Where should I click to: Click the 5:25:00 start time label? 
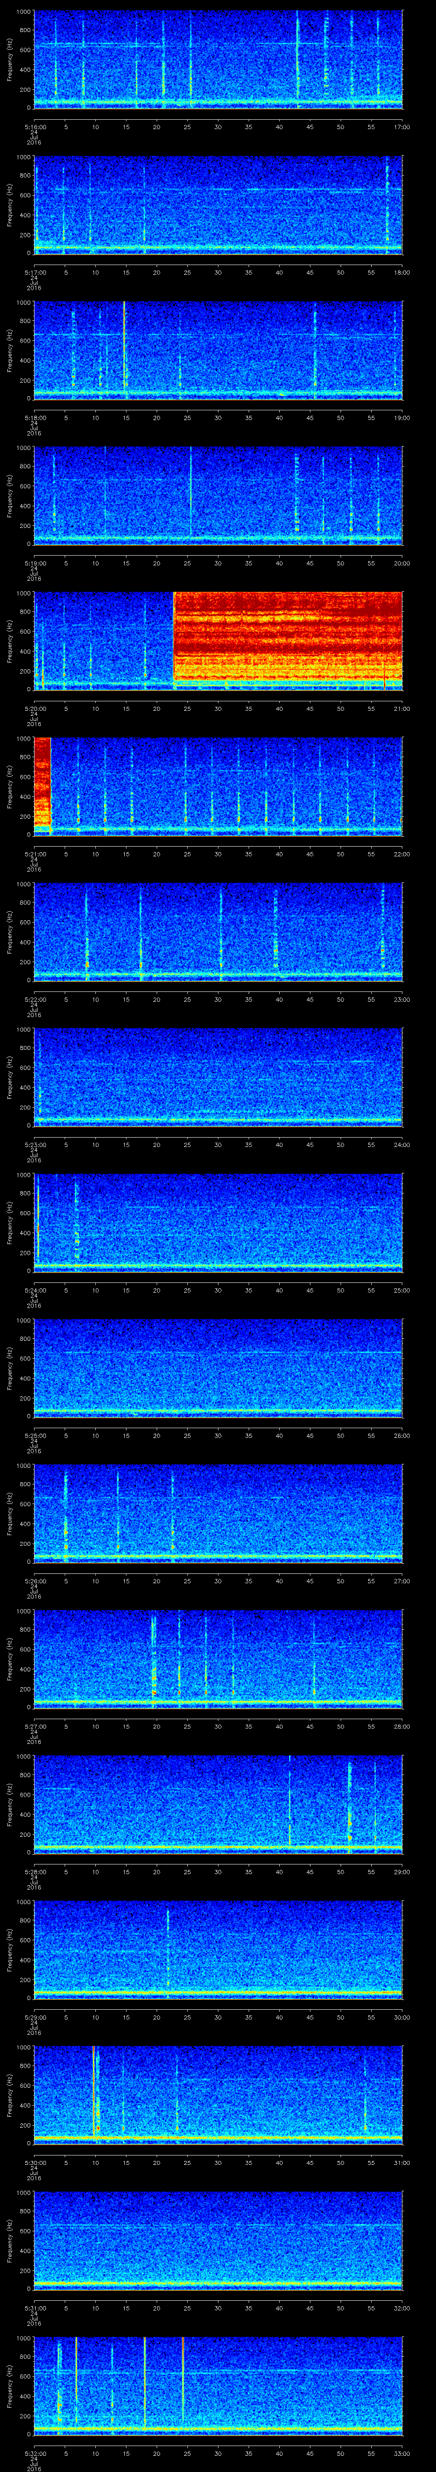pos(34,1435)
